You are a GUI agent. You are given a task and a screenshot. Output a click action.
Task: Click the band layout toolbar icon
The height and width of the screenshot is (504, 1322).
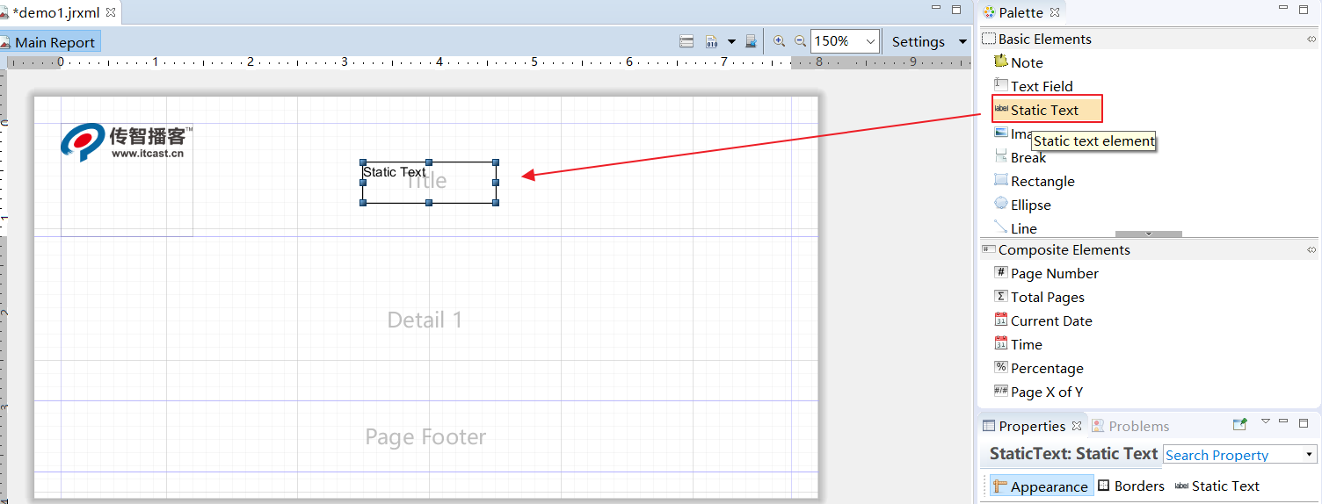tap(687, 41)
